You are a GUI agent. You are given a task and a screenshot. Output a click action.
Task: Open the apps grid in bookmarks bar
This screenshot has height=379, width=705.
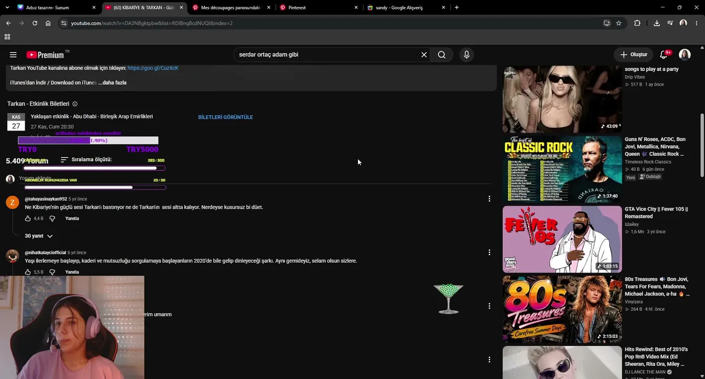tap(7, 37)
